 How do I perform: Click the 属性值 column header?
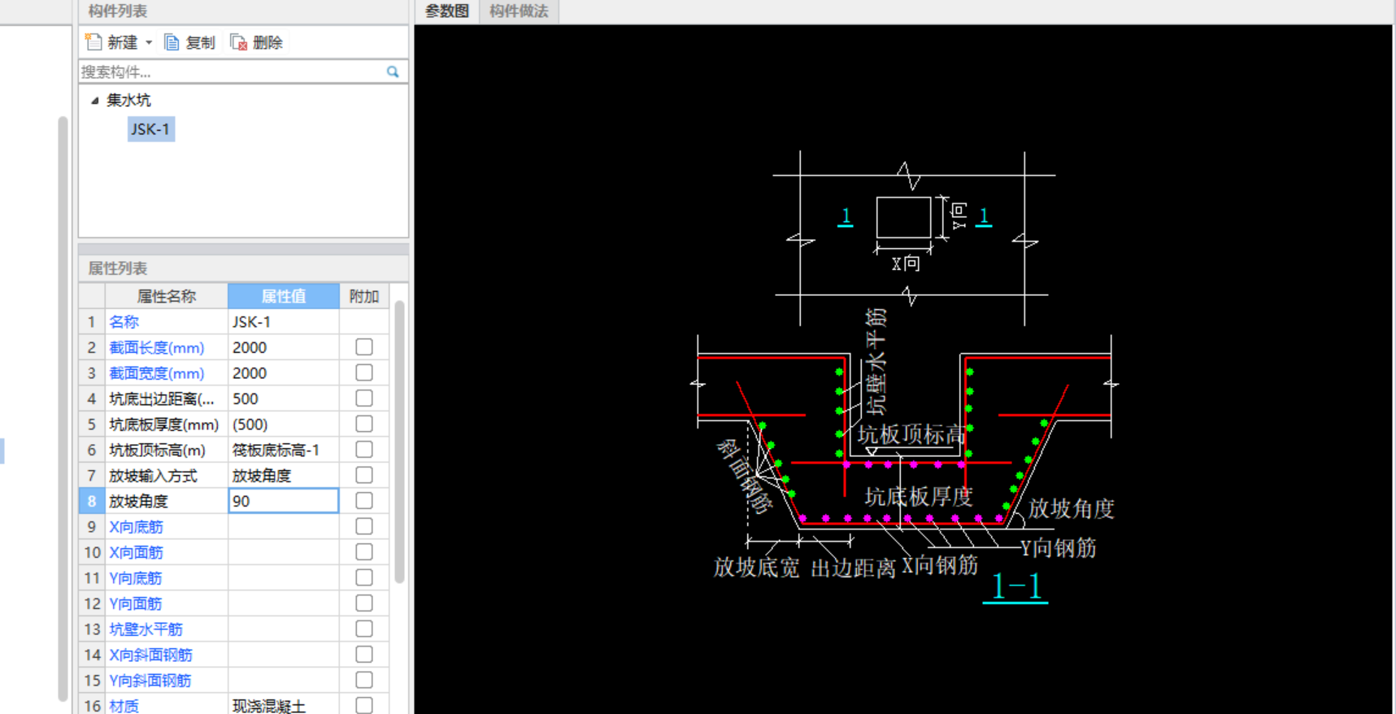[x=283, y=296]
